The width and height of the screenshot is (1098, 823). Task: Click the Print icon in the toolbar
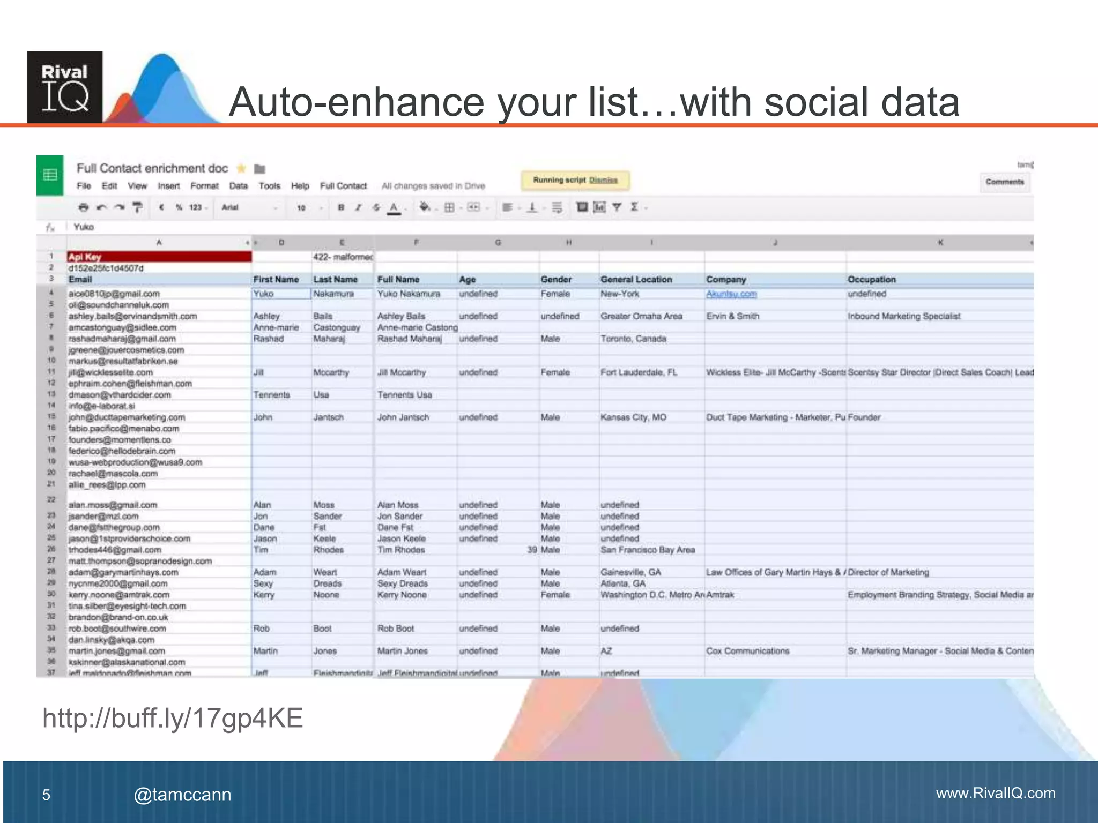tap(84, 207)
